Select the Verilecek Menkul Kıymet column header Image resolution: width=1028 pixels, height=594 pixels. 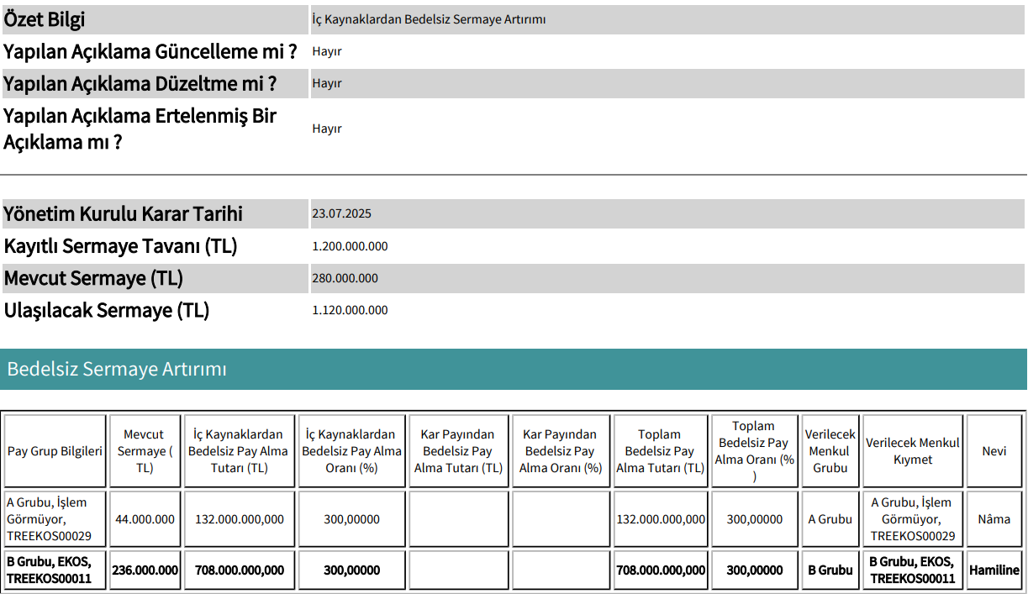tap(913, 451)
